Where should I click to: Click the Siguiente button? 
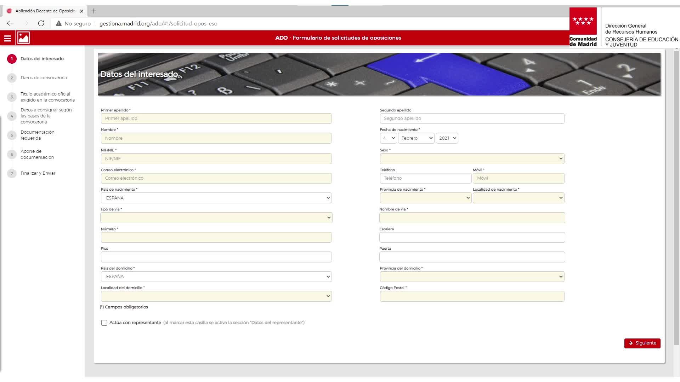pyautogui.click(x=642, y=343)
